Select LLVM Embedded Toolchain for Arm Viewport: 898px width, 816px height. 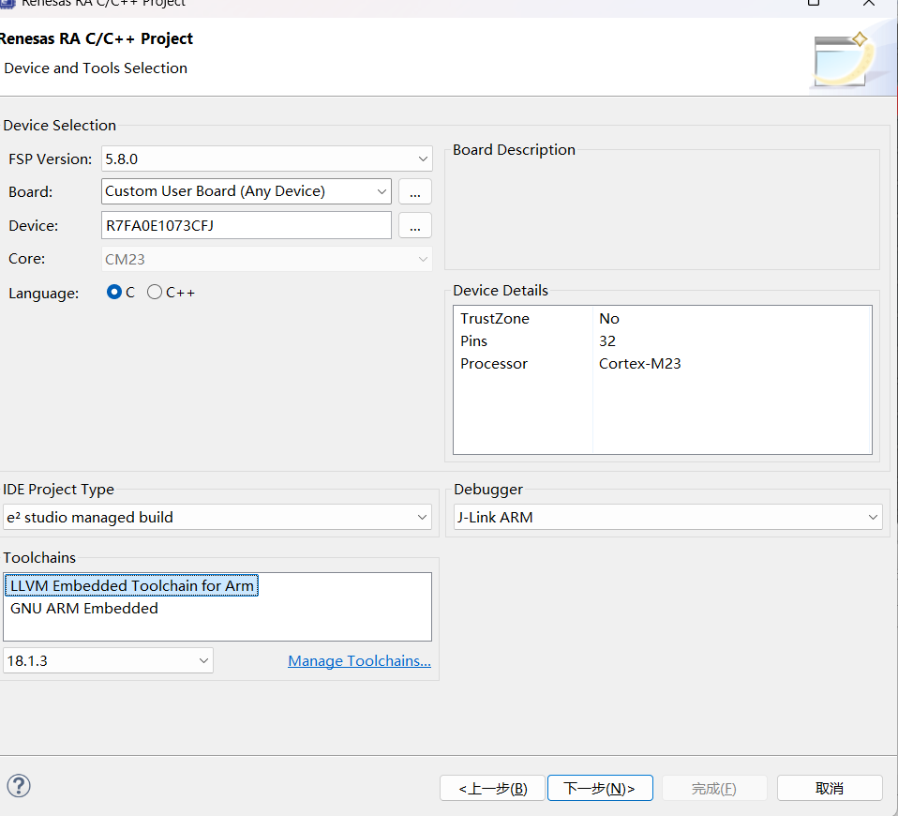tap(132, 585)
